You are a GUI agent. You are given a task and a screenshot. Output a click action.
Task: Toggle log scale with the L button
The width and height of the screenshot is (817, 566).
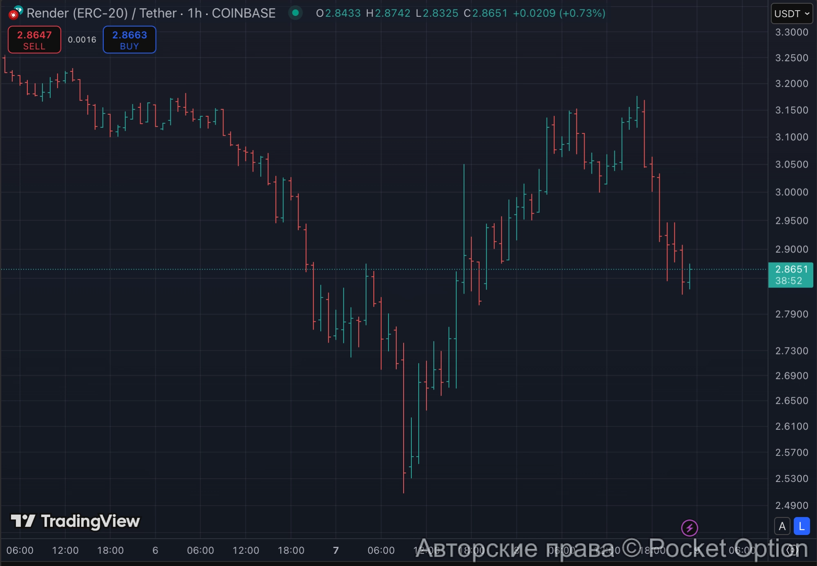click(801, 526)
